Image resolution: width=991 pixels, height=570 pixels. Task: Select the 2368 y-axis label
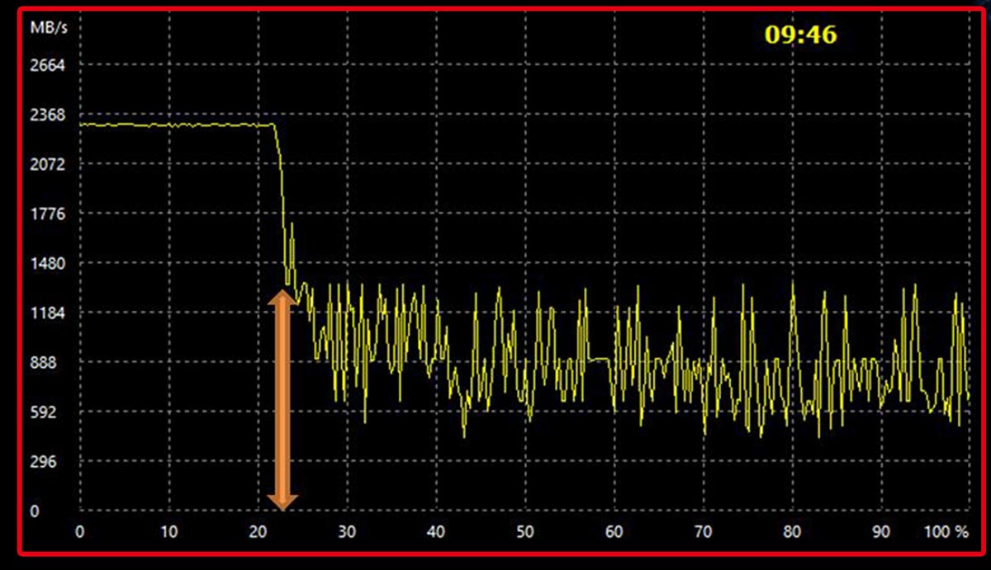46,115
